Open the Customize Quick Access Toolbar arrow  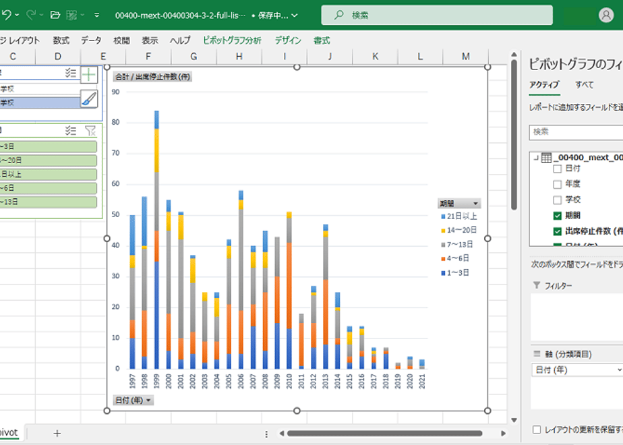tap(97, 15)
